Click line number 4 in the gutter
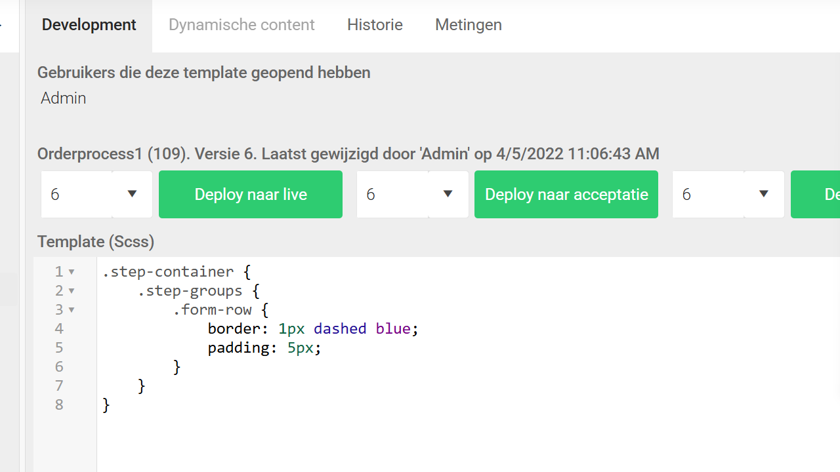The height and width of the screenshot is (472, 840). pyautogui.click(x=59, y=328)
